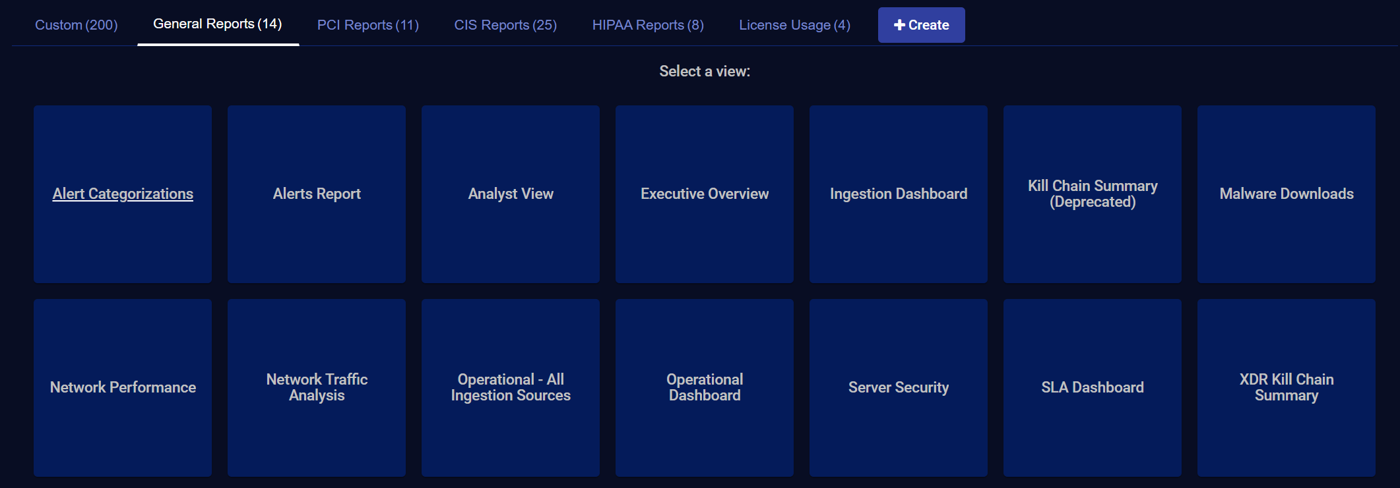Screen dimensions: 1400x488
Task: Open the XDR Kill Chain Summary tile
Action: [1287, 387]
